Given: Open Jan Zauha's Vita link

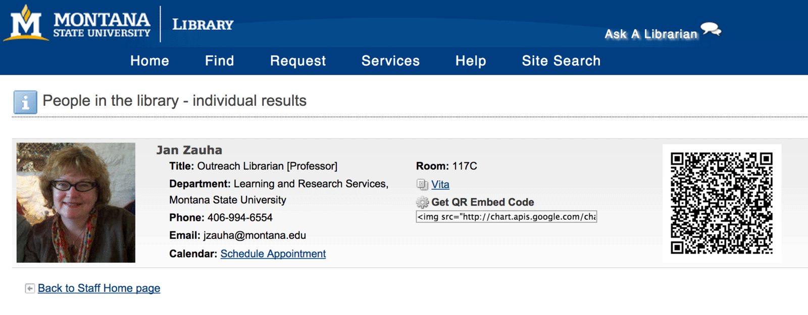Looking at the screenshot, I should point(440,184).
